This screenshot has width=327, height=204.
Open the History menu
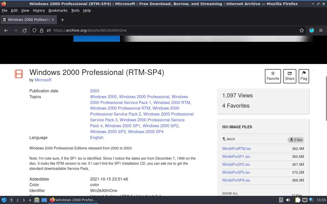[x=39, y=10]
